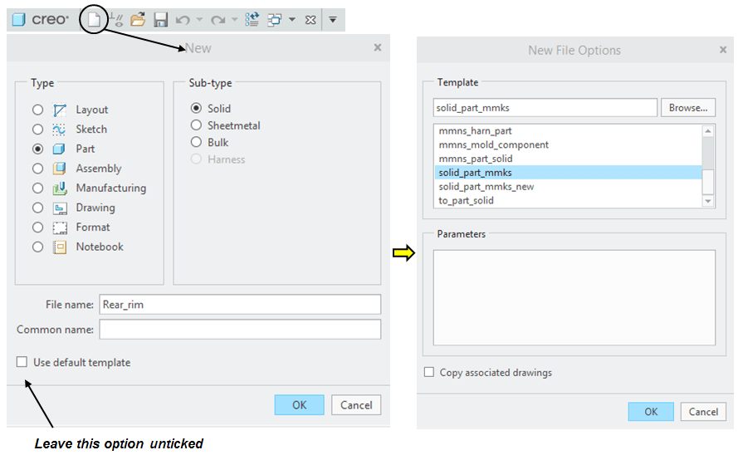Image resolution: width=738 pixels, height=455 pixels.
Task: Click the Common name text field
Action: (240, 330)
